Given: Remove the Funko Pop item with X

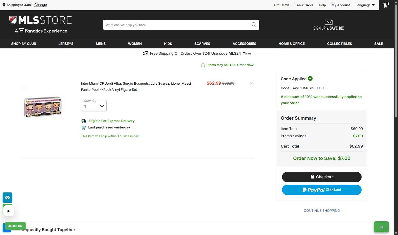Looking at the screenshot, I should (x=252, y=84).
